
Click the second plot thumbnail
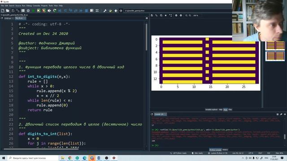[x=275, y=56]
